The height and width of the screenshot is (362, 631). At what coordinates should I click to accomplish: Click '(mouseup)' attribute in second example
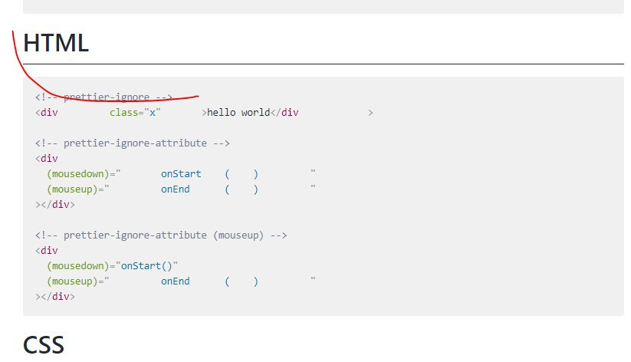pyautogui.click(x=72, y=189)
